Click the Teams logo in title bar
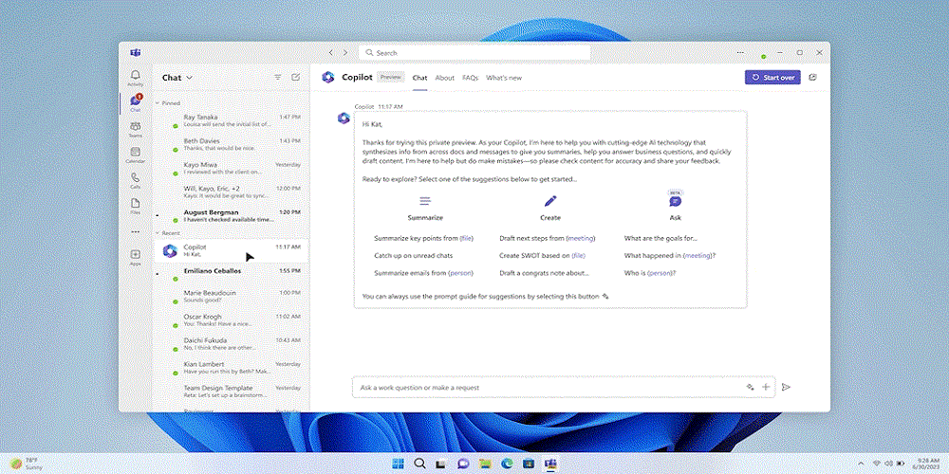 [136, 52]
